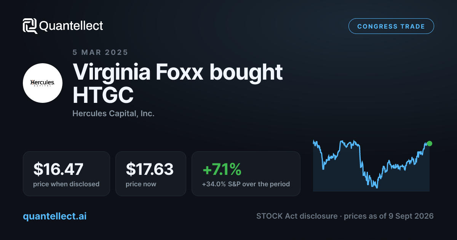Click the price now caption

click(141, 184)
